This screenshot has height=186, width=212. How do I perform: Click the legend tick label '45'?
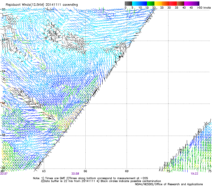(x=191, y=8)
